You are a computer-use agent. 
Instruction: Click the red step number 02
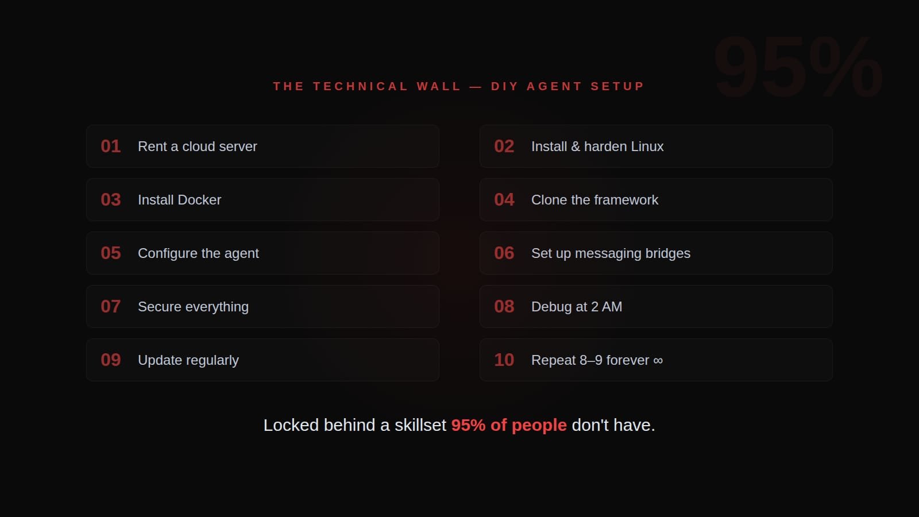point(504,146)
